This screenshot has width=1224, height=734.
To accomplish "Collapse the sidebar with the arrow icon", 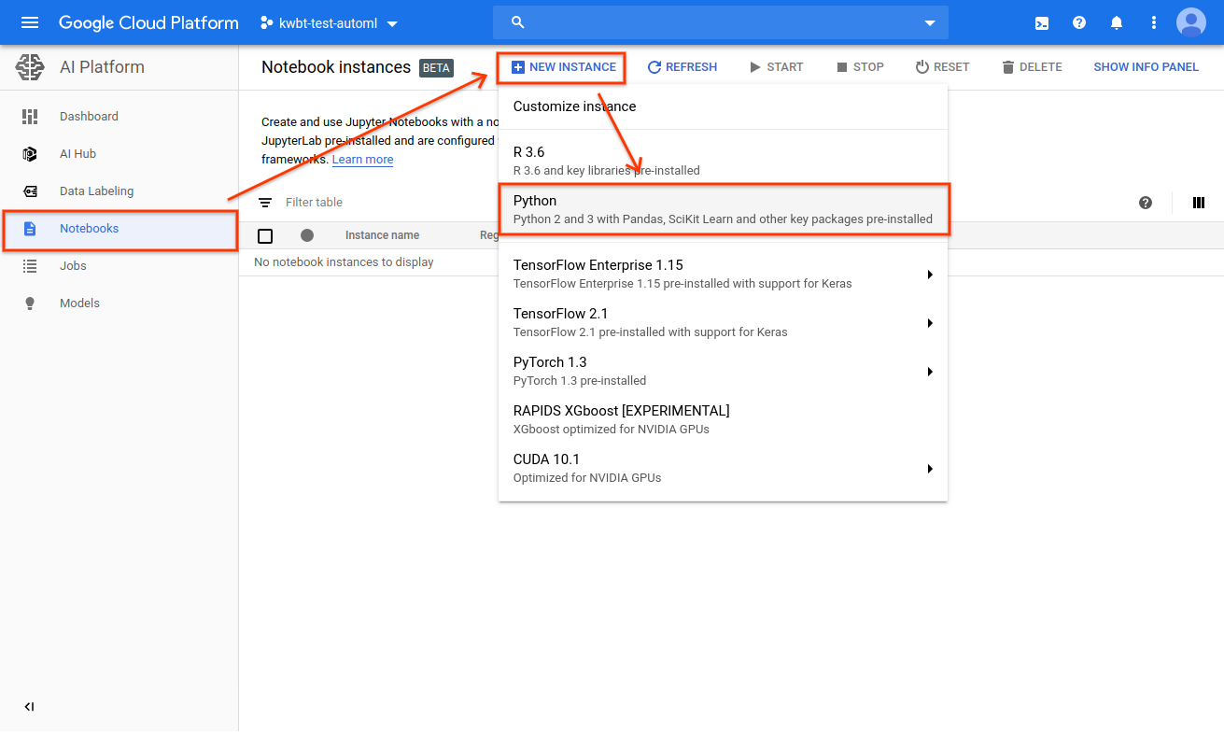I will (x=29, y=707).
